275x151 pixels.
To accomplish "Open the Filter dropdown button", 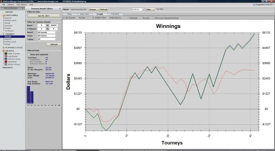I will point(150,9).
